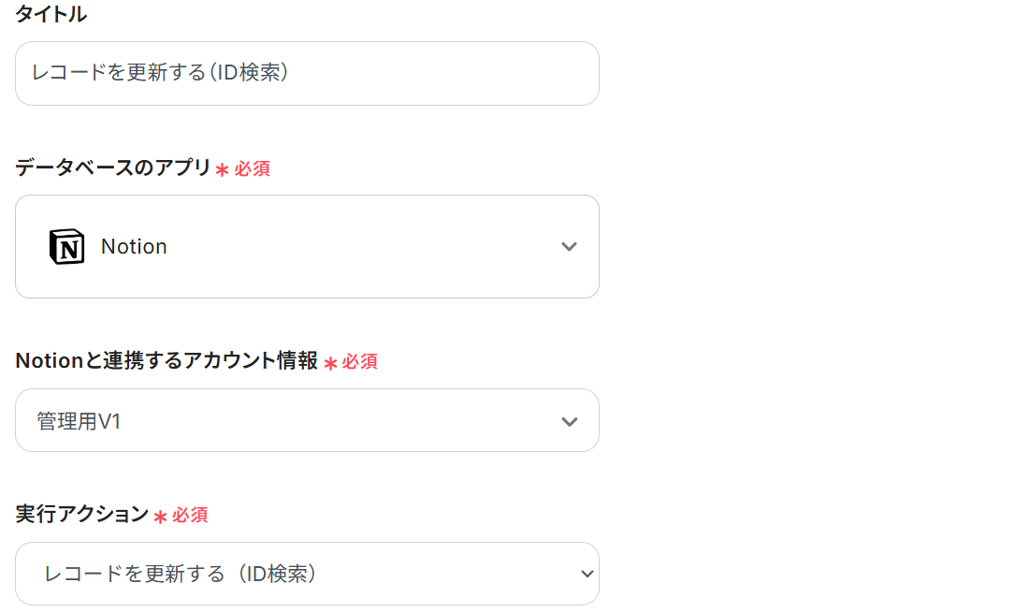Viewport: 1015px width, 612px height.
Task: Click the chevron in the Notion app selector
Action: click(x=569, y=247)
